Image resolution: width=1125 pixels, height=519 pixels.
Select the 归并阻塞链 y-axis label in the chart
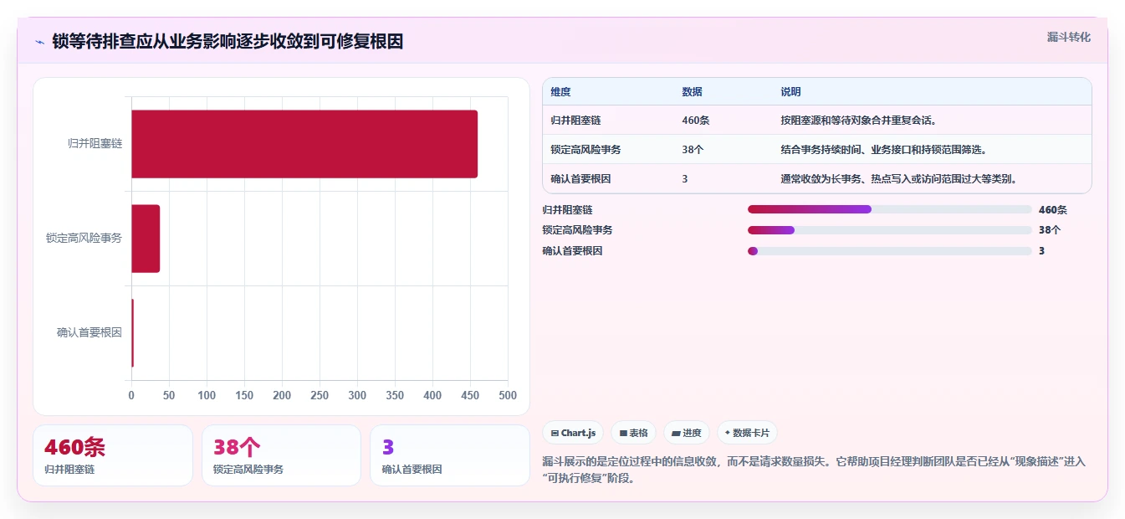tap(95, 144)
